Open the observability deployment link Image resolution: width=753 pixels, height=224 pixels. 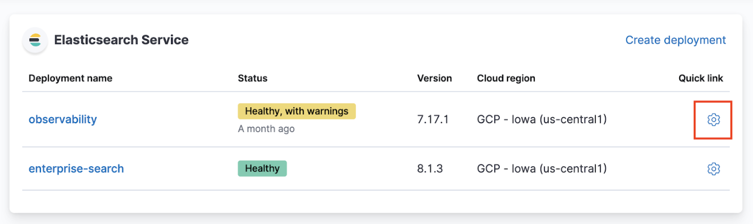coord(63,119)
